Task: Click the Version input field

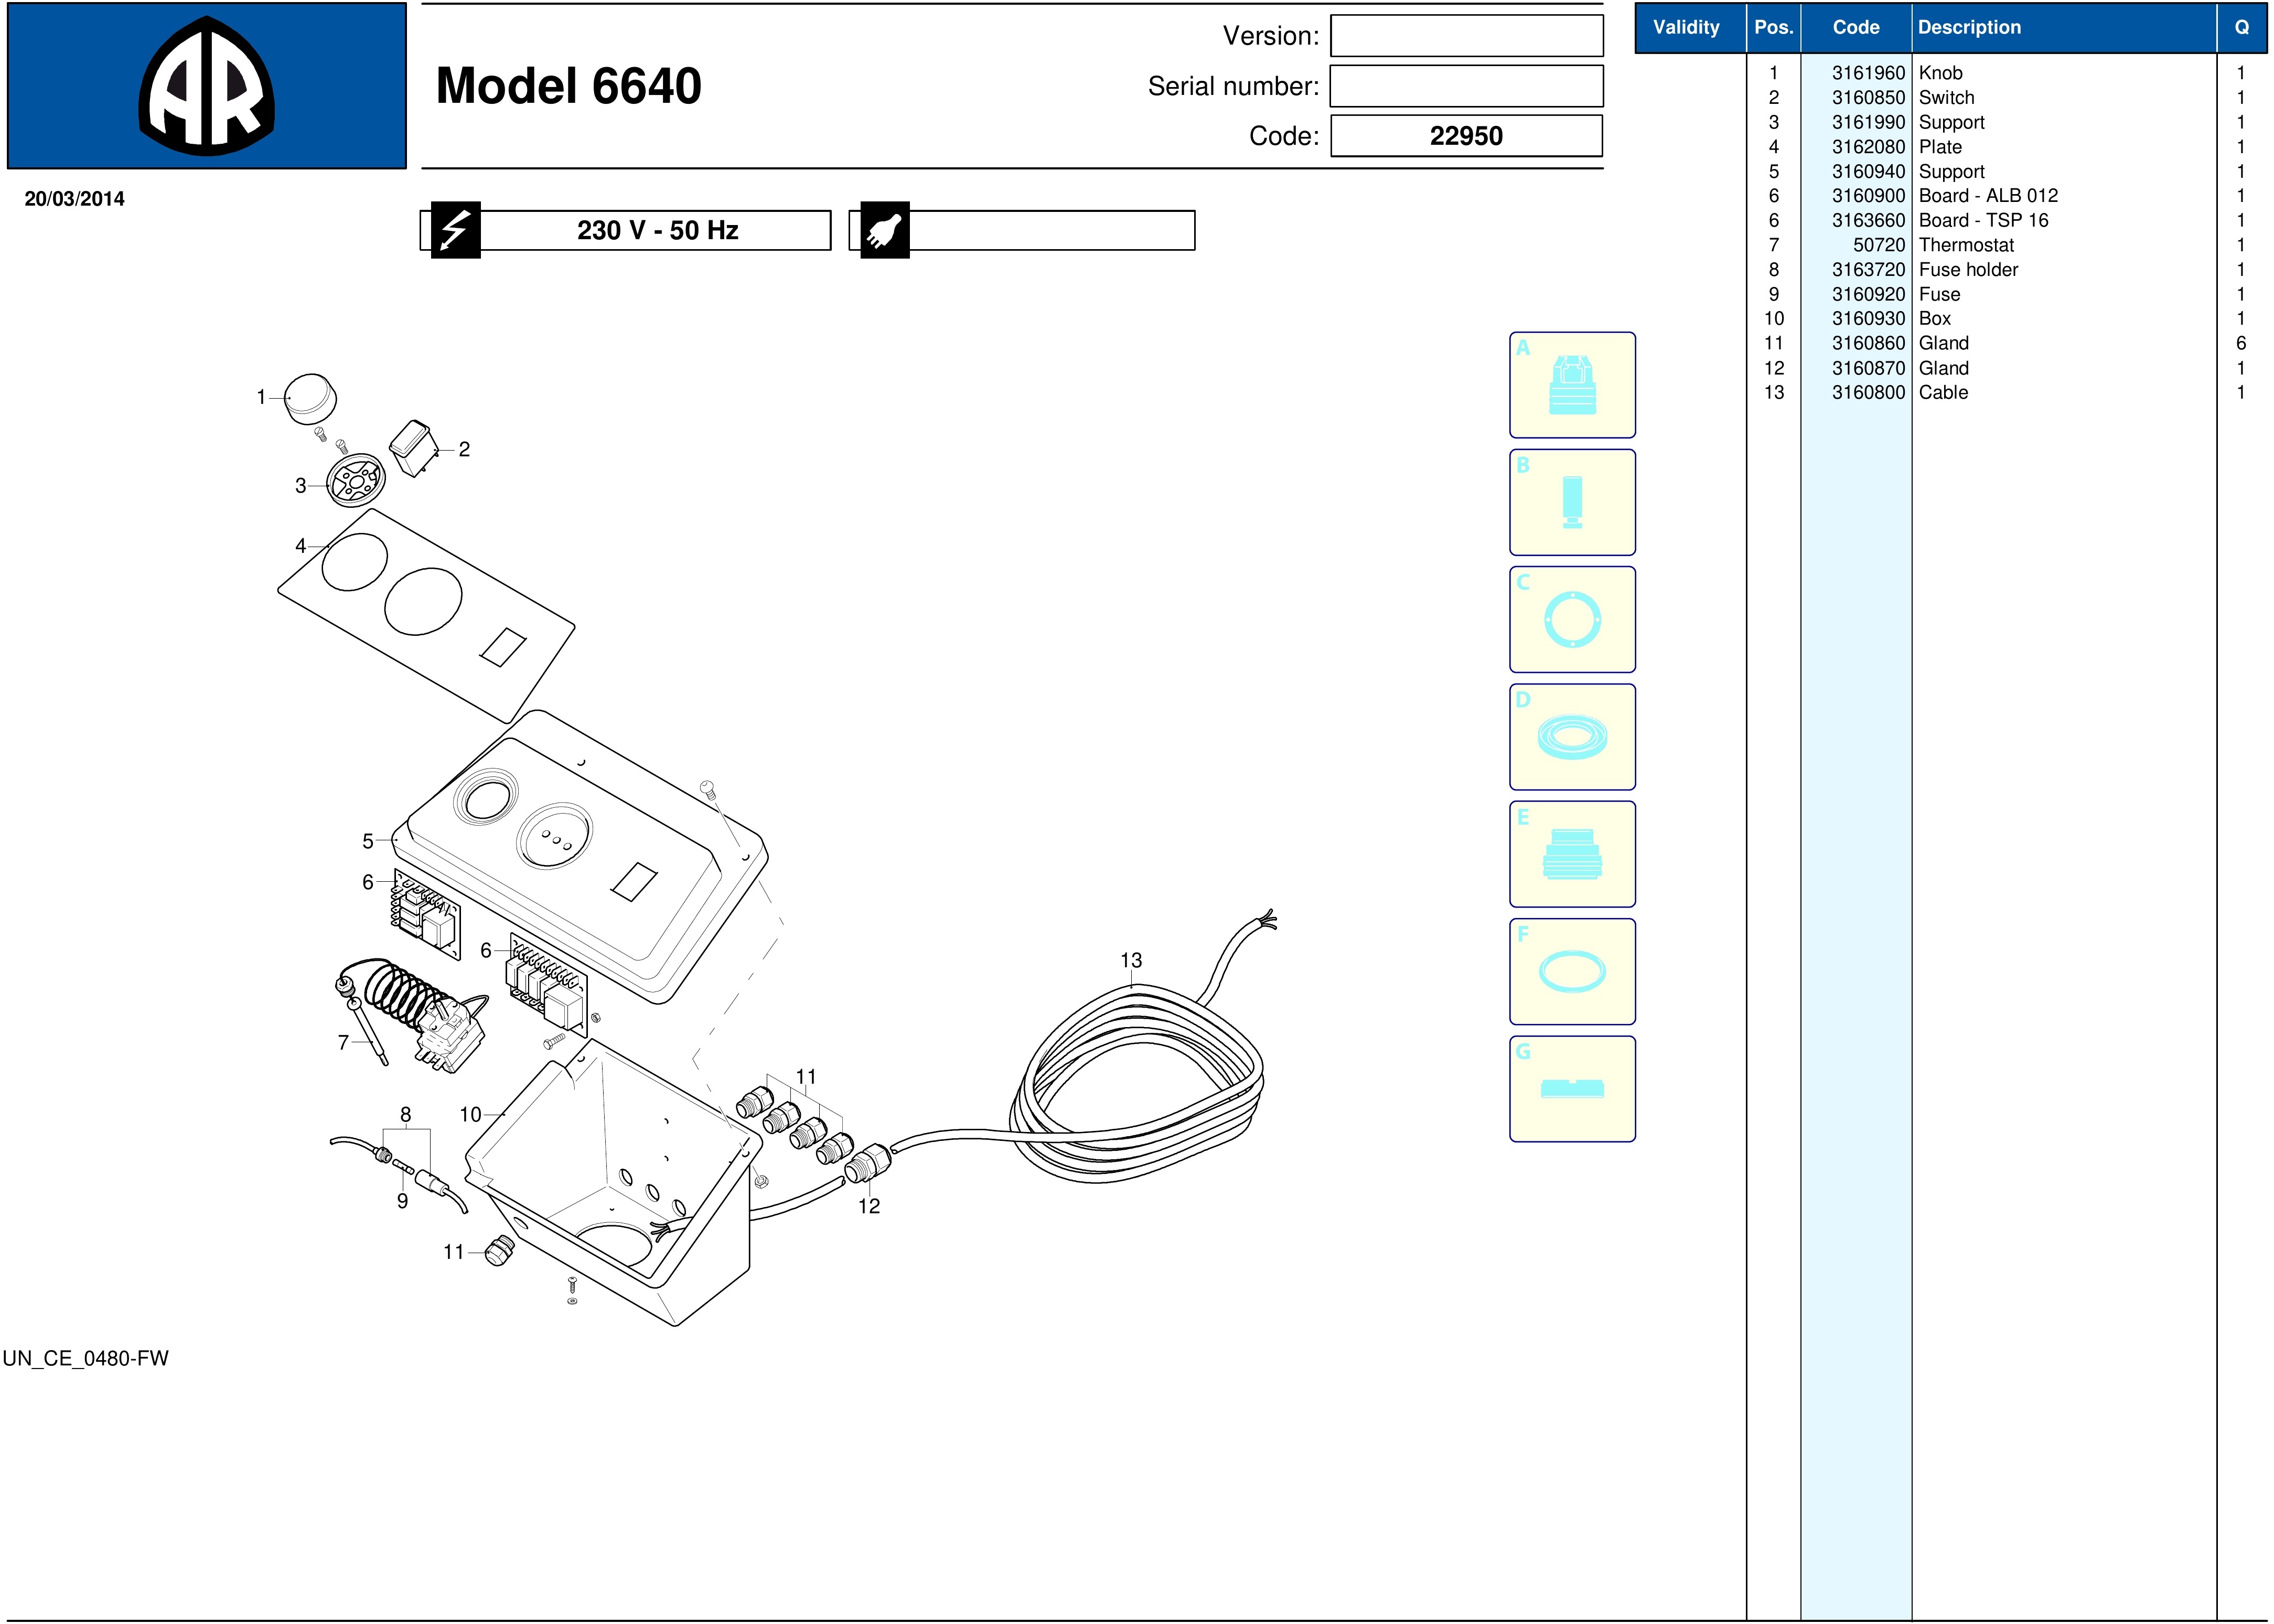Action: [x=1465, y=36]
